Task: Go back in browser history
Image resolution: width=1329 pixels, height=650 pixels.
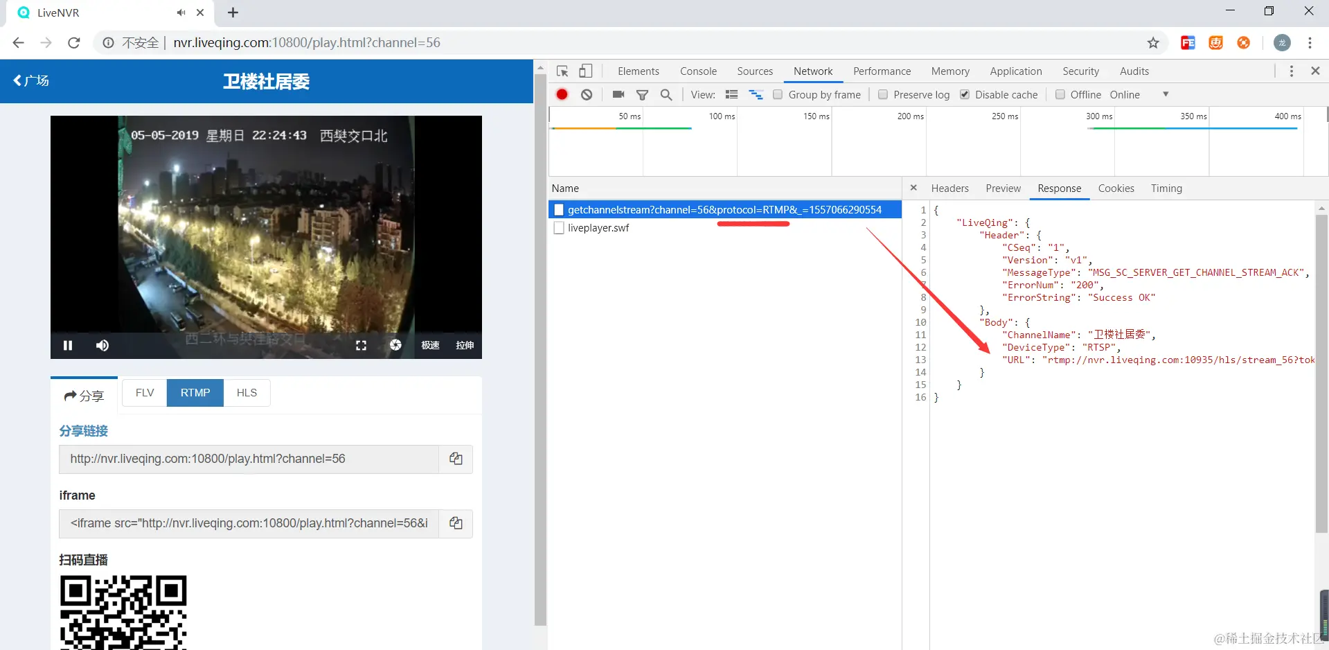Action: 19,43
